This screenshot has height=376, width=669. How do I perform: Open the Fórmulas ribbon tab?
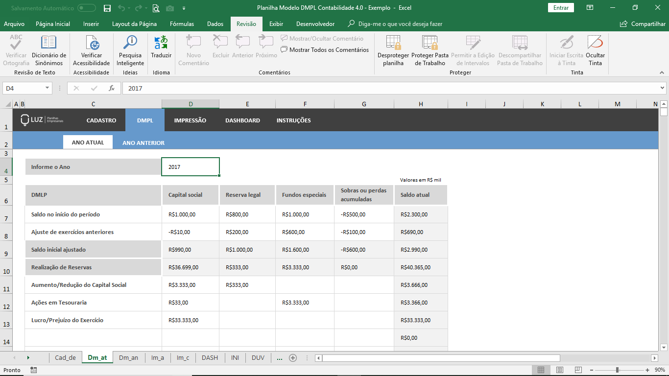click(182, 24)
